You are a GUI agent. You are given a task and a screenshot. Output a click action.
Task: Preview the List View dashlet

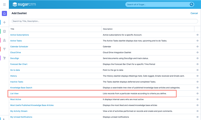197,94
